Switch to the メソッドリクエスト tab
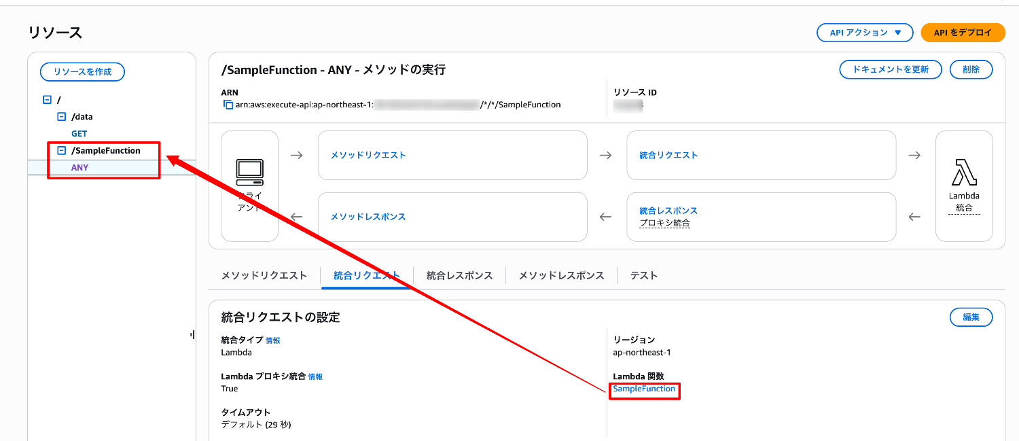 pos(264,275)
